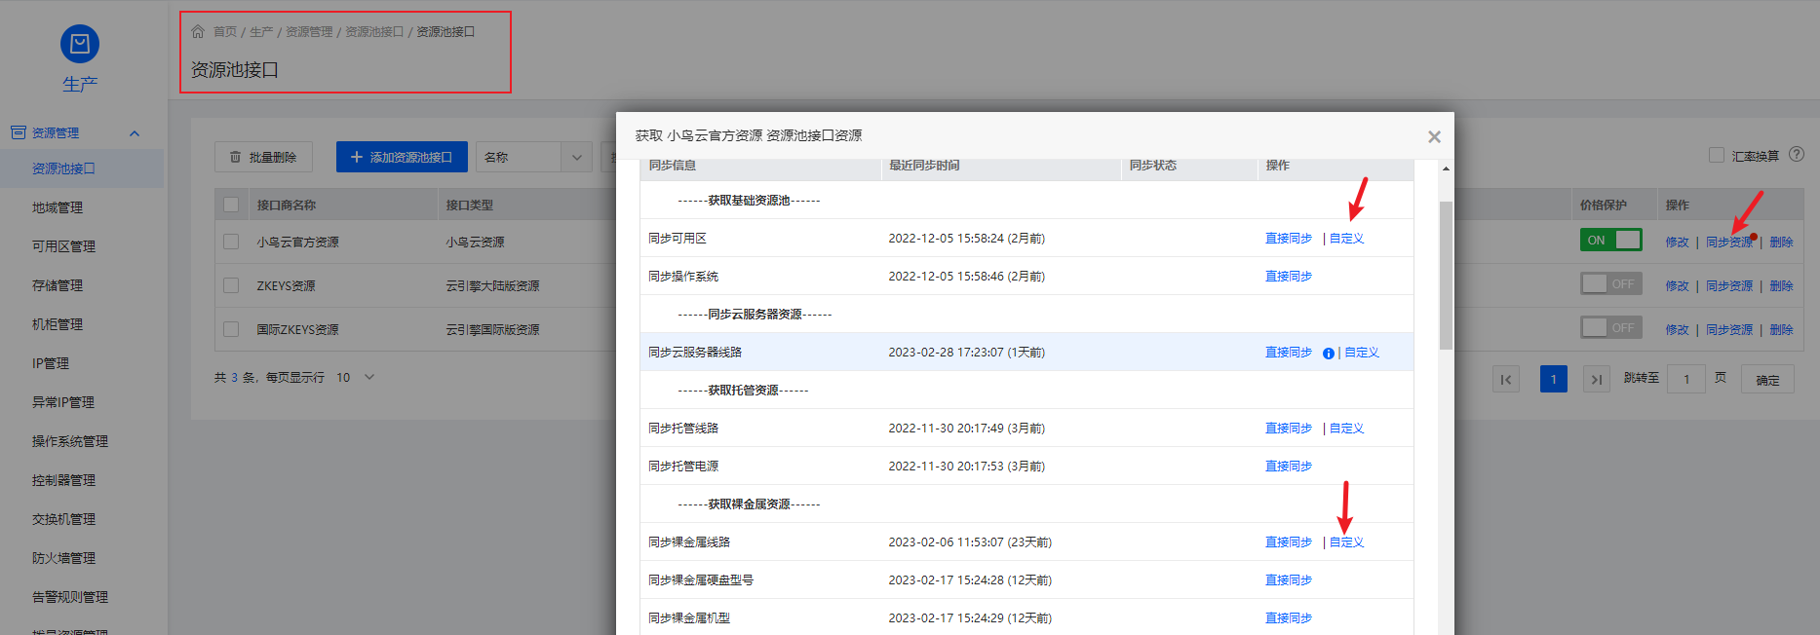Click the 跳转至 page number input
1820x635 pixels.
click(1686, 380)
